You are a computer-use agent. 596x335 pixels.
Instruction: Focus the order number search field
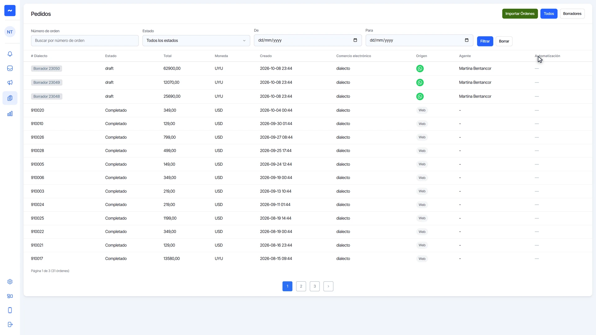(85, 41)
